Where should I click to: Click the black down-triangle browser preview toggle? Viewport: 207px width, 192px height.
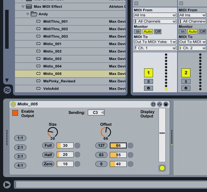pos(7,80)
